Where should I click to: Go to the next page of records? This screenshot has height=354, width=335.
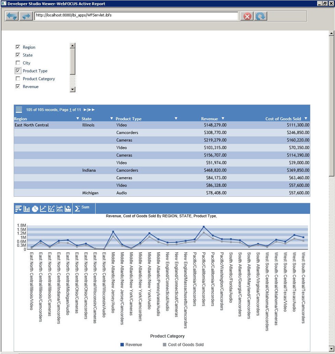85,110
